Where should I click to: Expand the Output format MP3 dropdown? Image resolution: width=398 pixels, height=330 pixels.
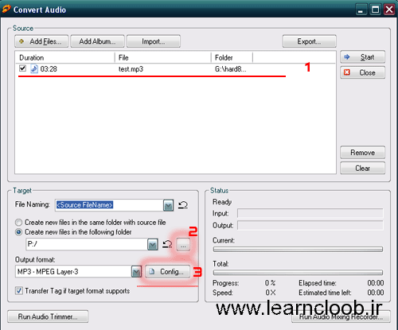[x=136, y=272]
